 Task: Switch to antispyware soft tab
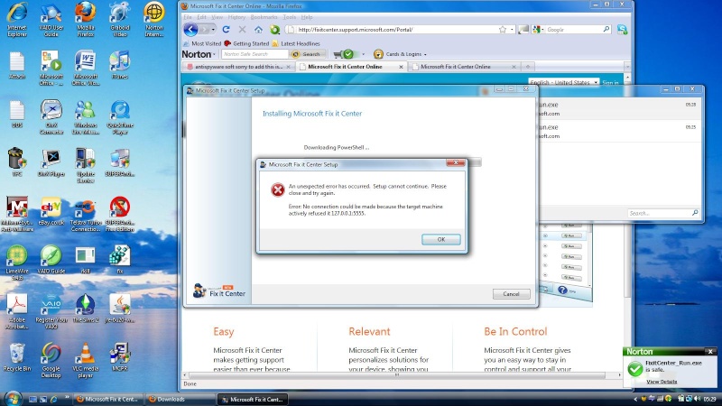pos(238,67)
